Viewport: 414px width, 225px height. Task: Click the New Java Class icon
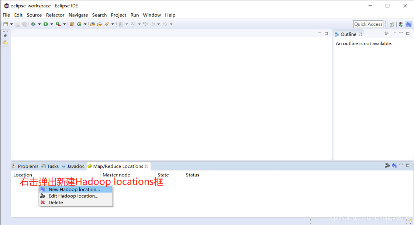(x=79, y=24)
